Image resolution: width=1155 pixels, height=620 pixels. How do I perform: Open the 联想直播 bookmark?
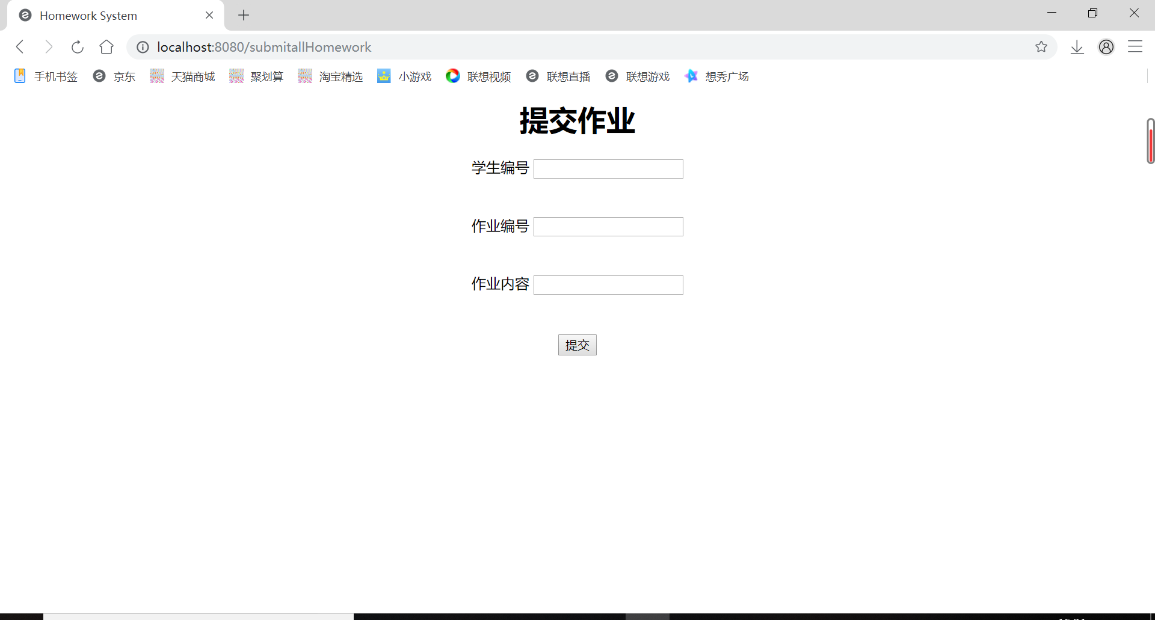tap(568, 76)
